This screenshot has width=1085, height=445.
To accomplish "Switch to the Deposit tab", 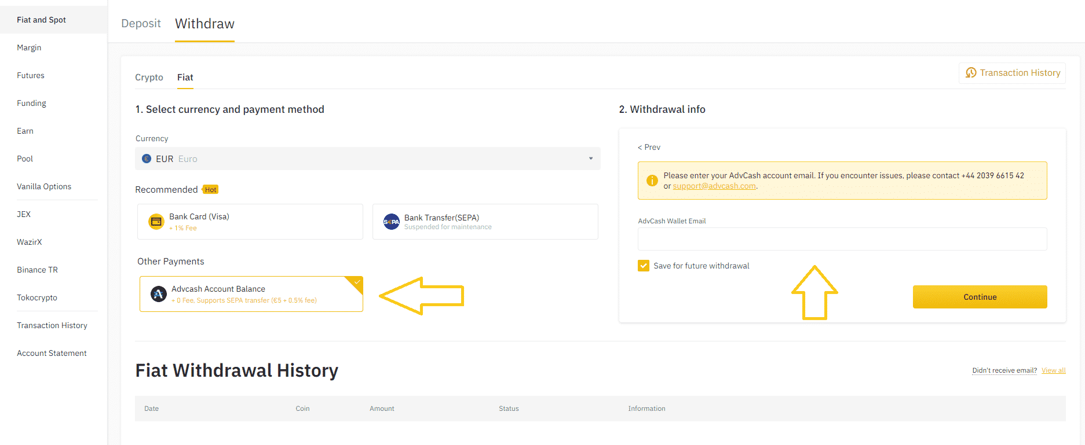I will point(141,24).
